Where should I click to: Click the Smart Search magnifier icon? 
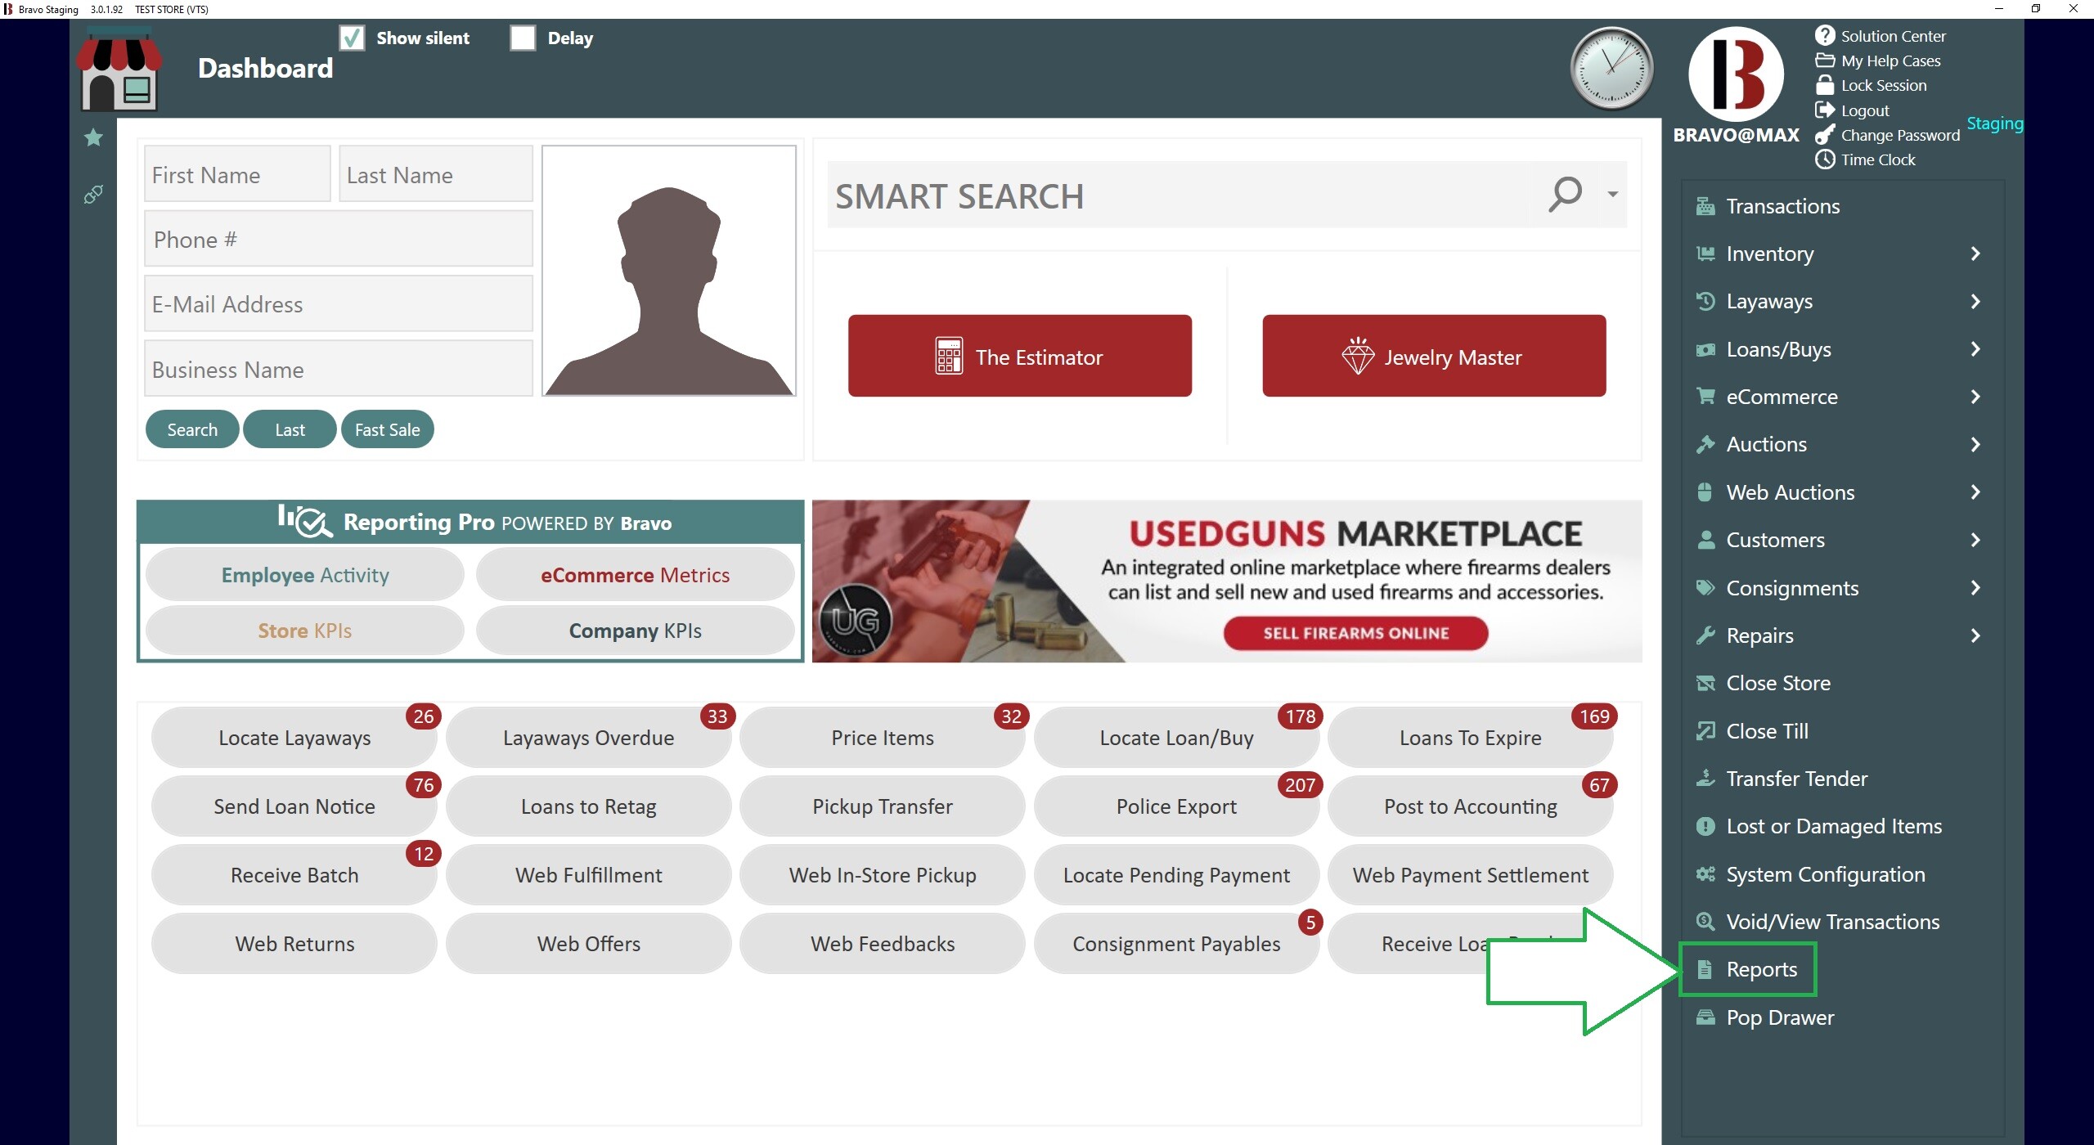1565,195
